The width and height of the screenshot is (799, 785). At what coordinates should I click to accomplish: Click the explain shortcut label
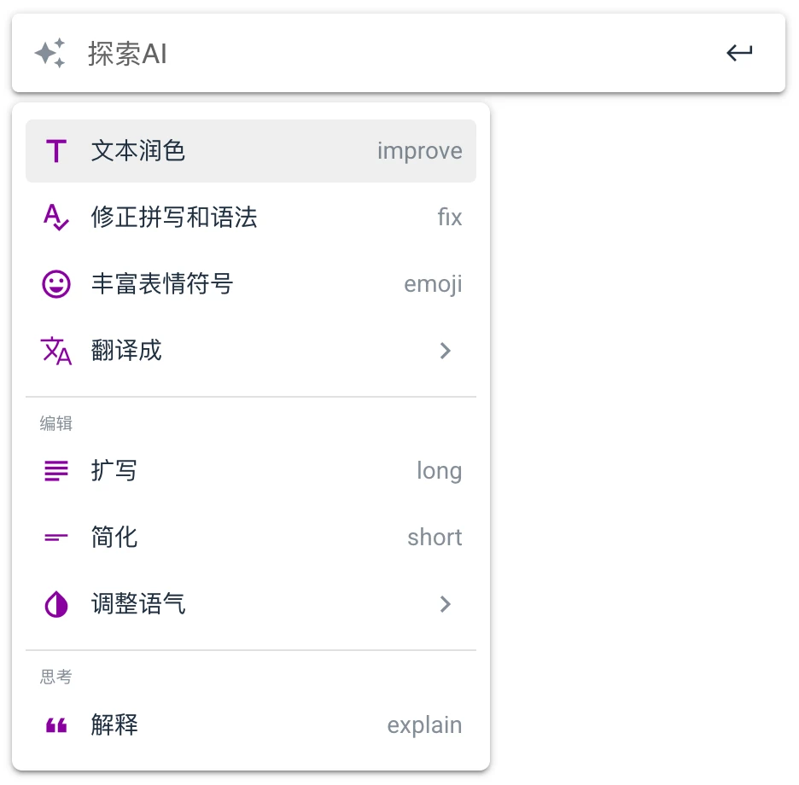pos(424,725)
